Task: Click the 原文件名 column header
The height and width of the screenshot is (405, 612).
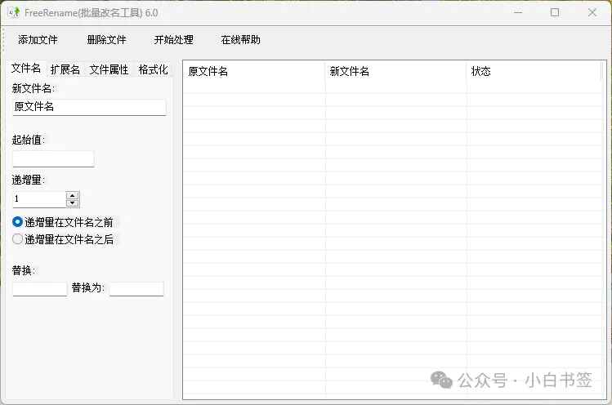Action: coord(254,71)
